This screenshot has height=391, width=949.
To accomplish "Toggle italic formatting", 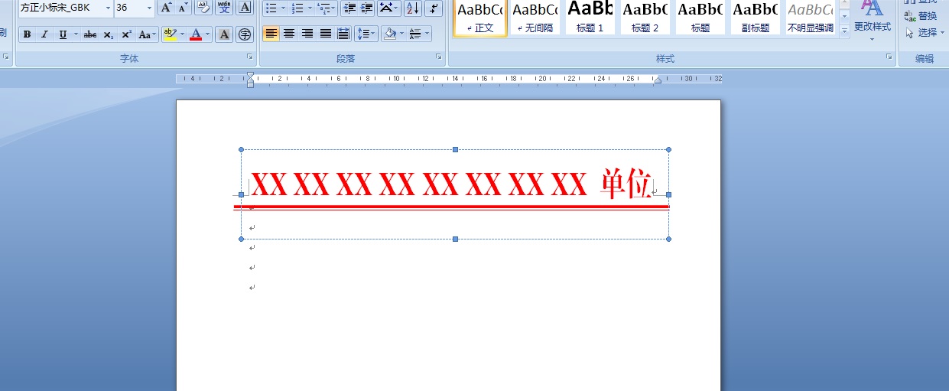I will 44,34.
